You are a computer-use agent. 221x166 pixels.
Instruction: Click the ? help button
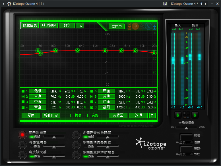pos(152,115)
